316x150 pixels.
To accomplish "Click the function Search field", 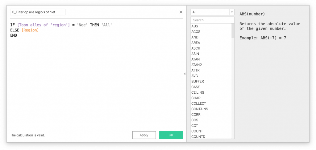I will 212,20.
